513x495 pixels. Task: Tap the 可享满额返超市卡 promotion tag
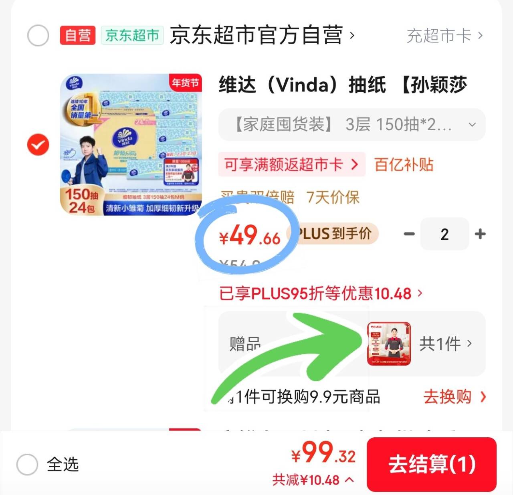tap(291, 164)
